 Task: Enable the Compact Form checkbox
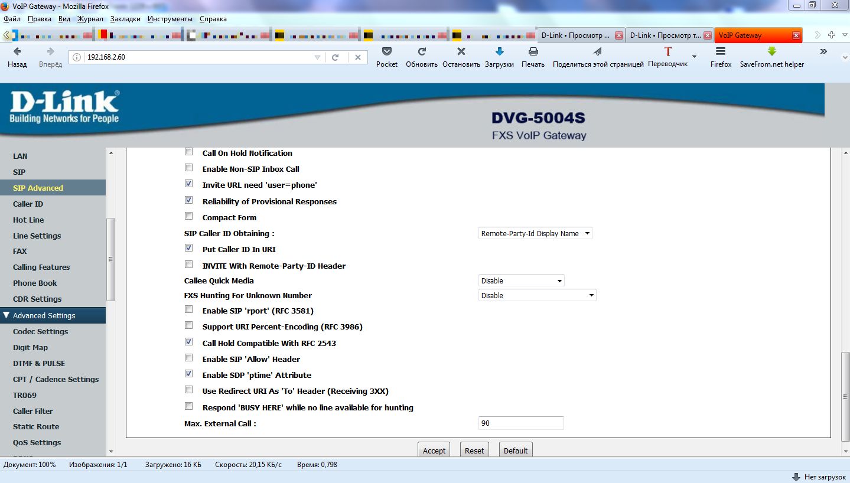[x=189, y=216]
